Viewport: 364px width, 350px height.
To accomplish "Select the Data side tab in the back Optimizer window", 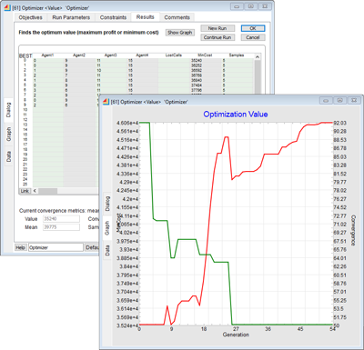I will 8,156.
